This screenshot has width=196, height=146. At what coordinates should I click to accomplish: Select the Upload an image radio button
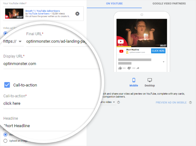(5, 141)
